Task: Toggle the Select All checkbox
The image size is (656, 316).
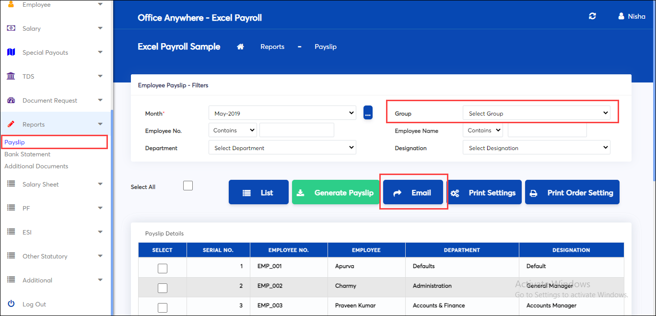Action: pyautogui.click(x=188, y=186)
